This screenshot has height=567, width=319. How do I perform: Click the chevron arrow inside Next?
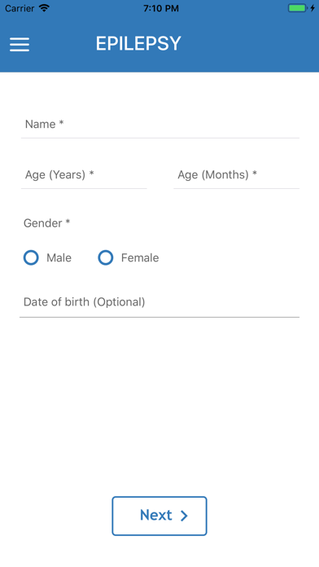pyautogui.click(x=184, y=516)
